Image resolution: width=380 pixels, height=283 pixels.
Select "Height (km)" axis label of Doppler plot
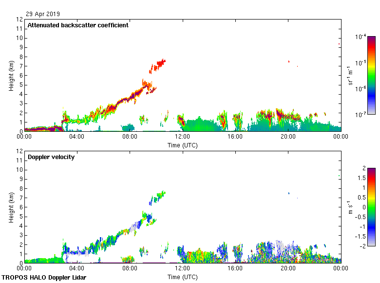(11, 207)
